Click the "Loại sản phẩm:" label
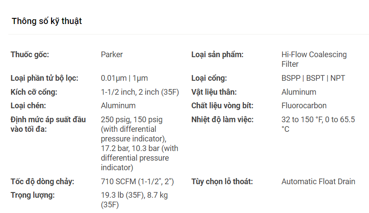 click(217, 55)
